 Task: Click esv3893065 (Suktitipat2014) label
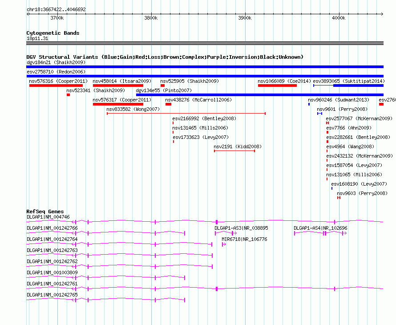point(349,81)
